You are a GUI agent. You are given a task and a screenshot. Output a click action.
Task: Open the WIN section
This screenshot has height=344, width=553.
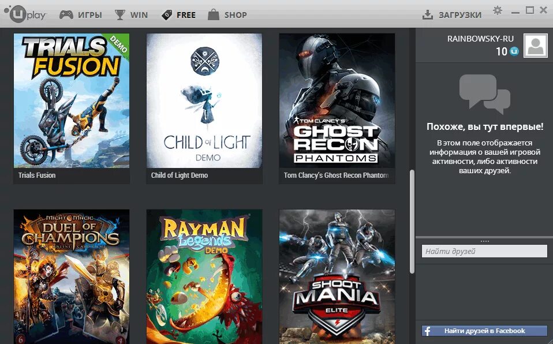(x=139, y=15)
